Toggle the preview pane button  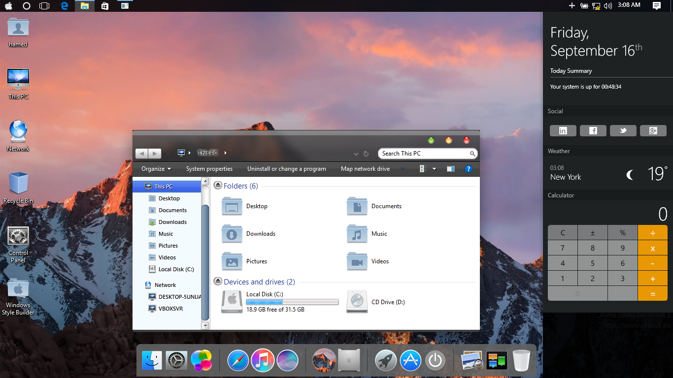pos(450,169)
